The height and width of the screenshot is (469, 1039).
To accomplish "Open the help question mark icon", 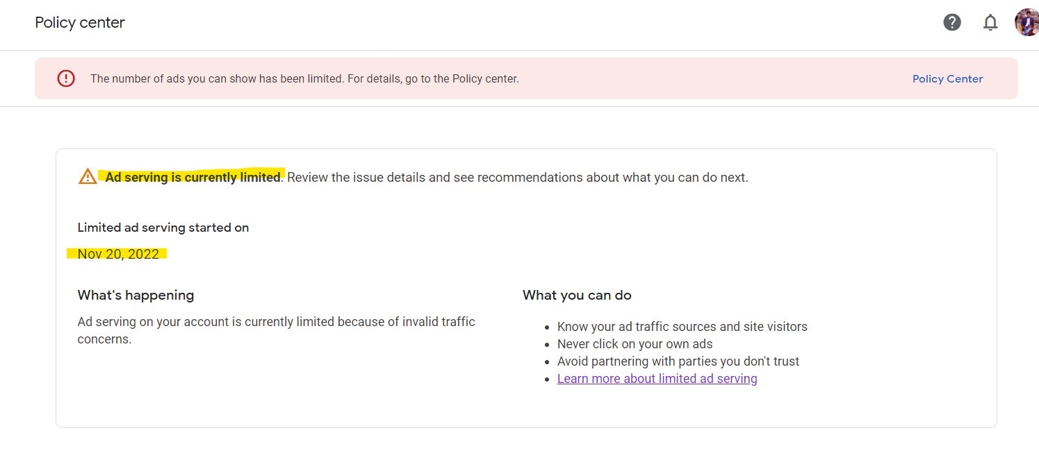I will click(x=952, y=22).
